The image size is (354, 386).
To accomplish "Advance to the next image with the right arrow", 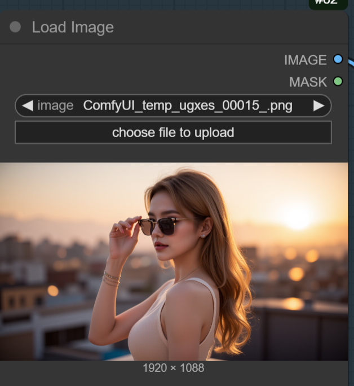I will pos(319,106).
